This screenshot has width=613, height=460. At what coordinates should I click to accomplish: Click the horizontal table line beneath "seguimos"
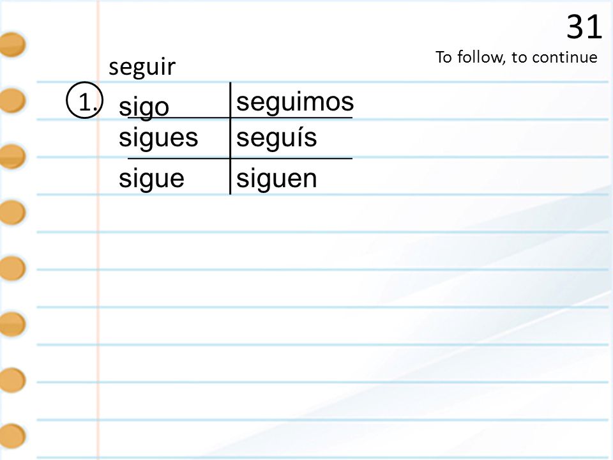pyautogui.click(x=292, y=118)
